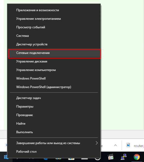Click the router file icon in downloads bar

coord(128,145)
